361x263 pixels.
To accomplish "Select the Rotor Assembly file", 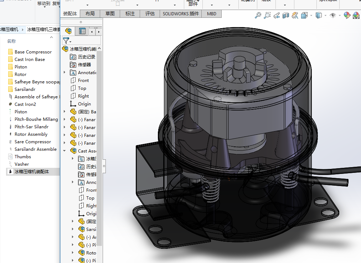I will (31, 134).
